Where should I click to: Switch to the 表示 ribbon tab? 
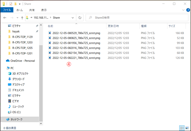click(44, 10)
